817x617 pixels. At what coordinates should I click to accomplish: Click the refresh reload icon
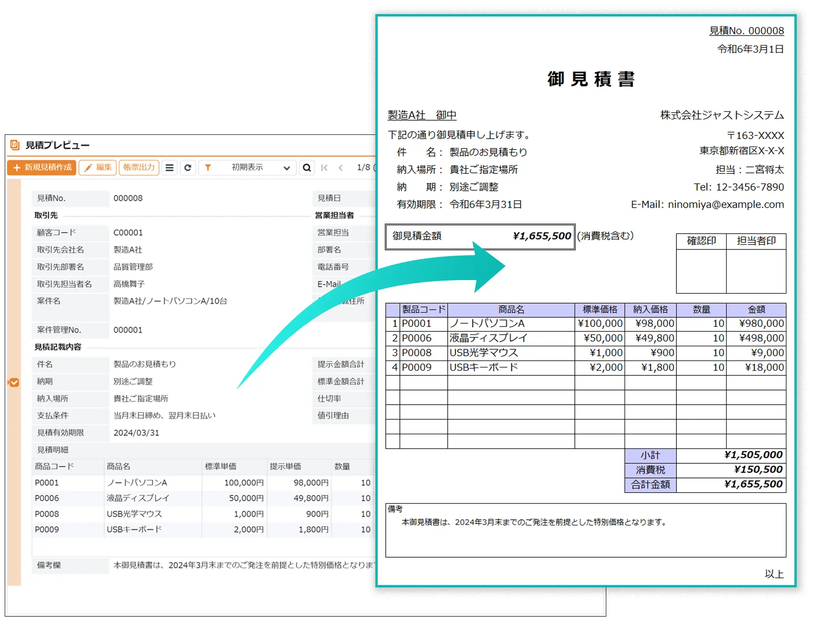tap(188, 168)
